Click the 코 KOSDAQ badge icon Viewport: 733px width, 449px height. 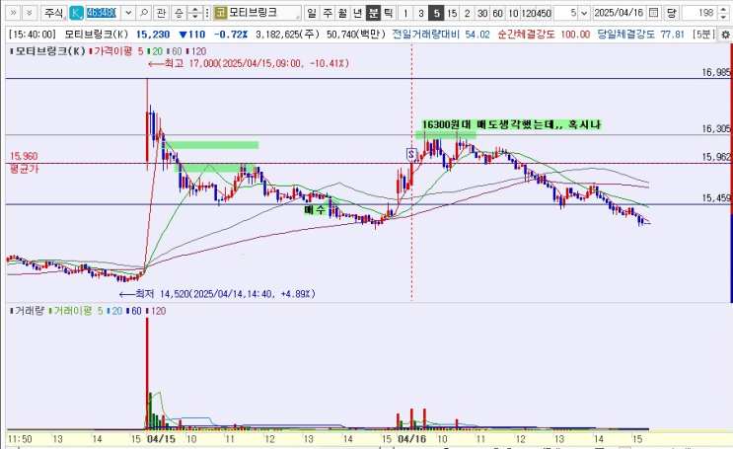pyautogui.click(x=221, y=13)
